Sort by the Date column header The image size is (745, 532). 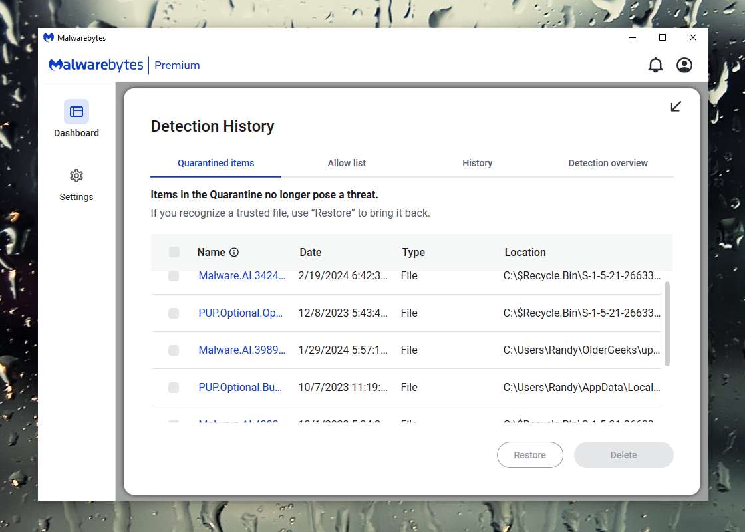pos(311,252)
